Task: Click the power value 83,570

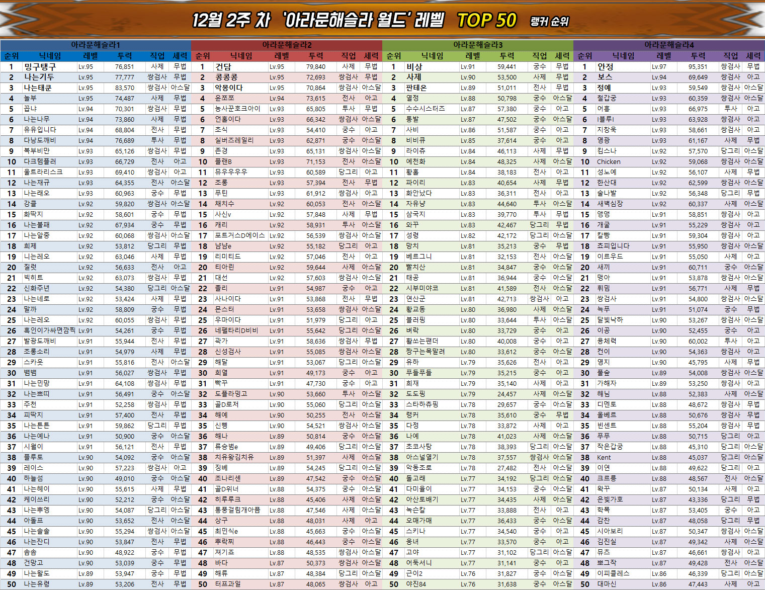Action: click(x=124, y=88)
